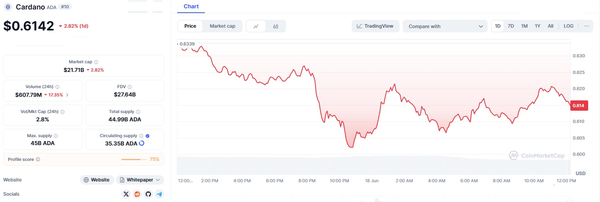Screen dimensions: 600x202
Task: Switch to the Chart tab
Action: pyautogui.click(x=191, y=7)
